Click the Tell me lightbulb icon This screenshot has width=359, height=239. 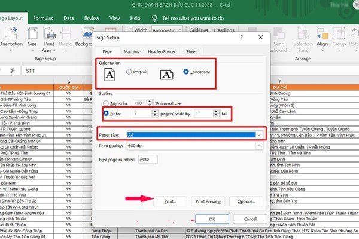pos(156,19)
